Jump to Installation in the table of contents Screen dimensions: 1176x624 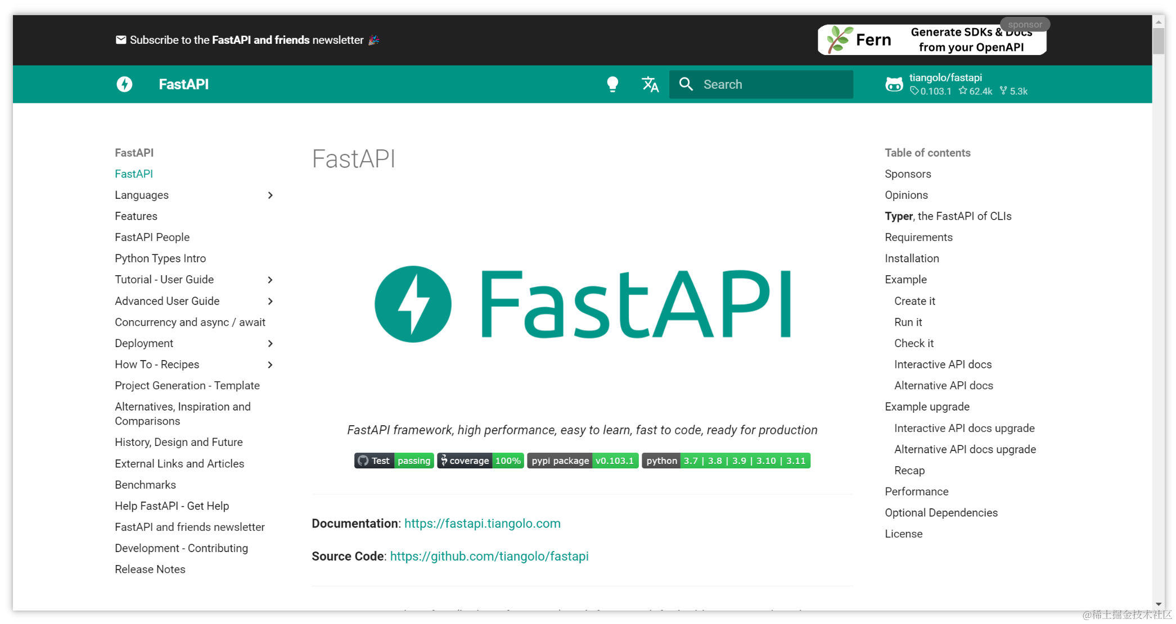[x=912, y=258]
